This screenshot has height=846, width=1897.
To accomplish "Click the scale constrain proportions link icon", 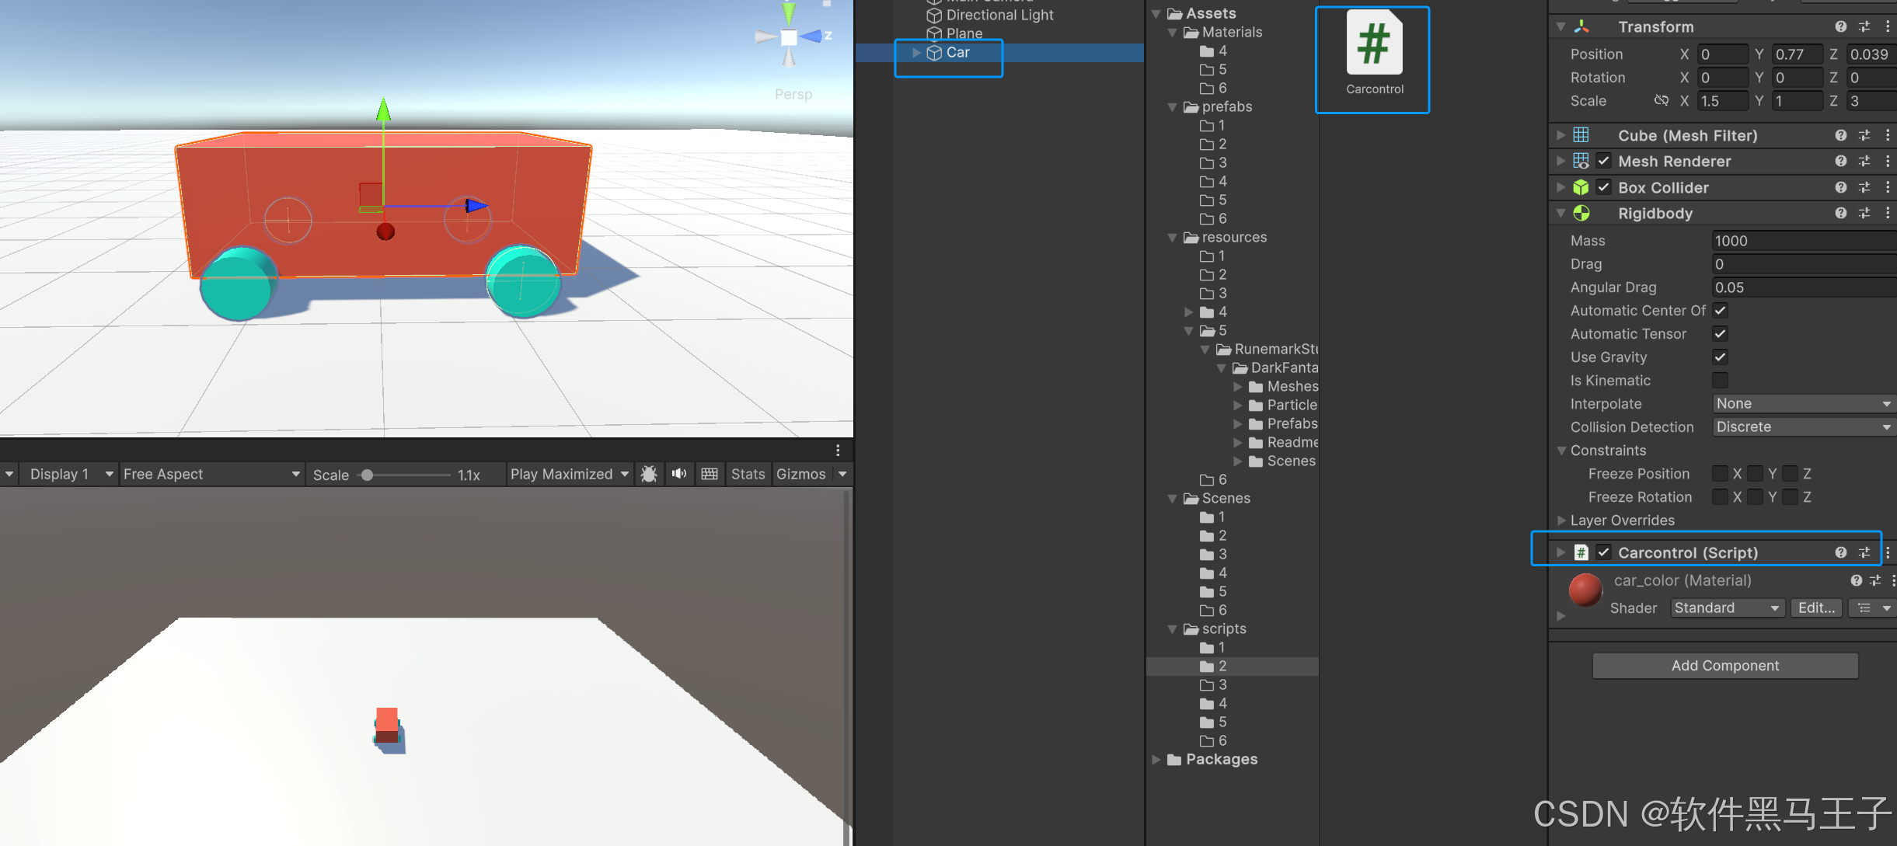I will pyautogui.click(x=1661, y=101).
